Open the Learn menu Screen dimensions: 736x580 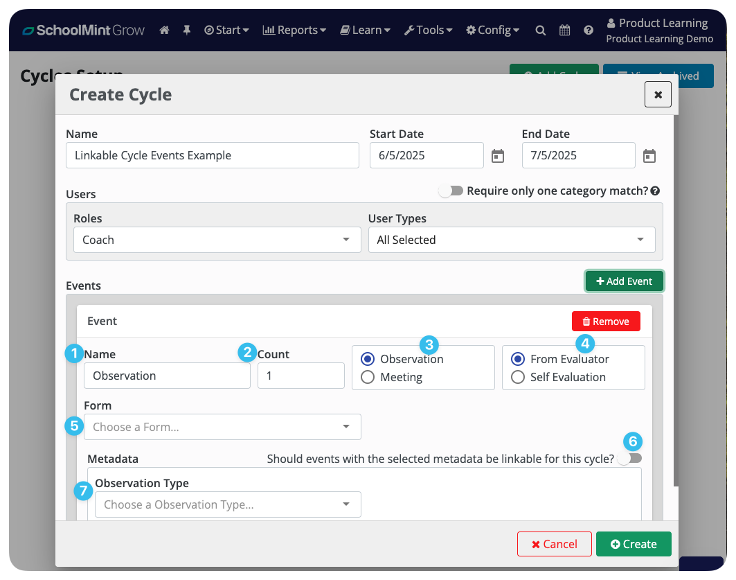[365, 30]
